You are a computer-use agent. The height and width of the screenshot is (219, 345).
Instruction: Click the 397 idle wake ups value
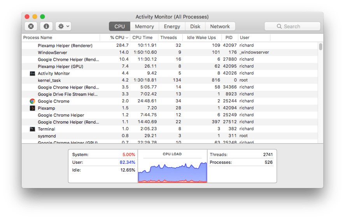(216, 122)
